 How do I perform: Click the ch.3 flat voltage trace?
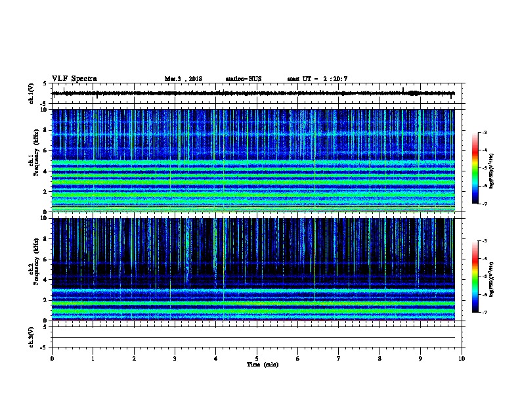(253, 338)
